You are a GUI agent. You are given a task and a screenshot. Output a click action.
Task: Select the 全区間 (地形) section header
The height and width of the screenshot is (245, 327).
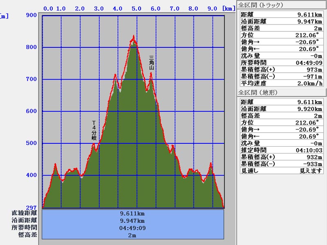coord(258,93)
